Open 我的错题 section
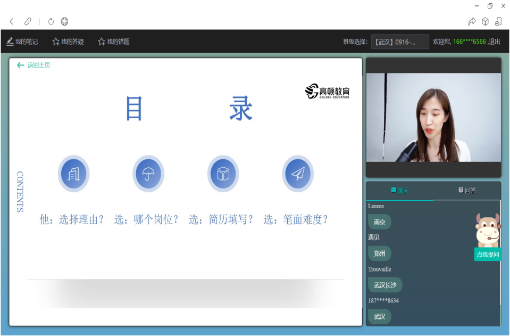The height and width of the screenshot is (336, 510). pyautogui.click(x=114, y=42)
